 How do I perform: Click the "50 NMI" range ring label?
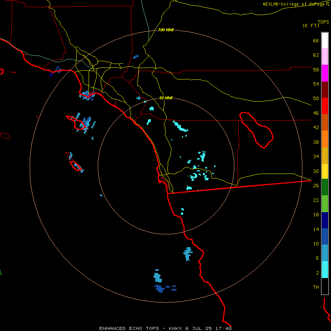click(x=166, y=98)
